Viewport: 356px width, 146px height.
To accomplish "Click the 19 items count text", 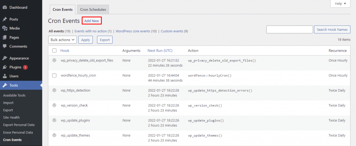I will click(344, 40).
